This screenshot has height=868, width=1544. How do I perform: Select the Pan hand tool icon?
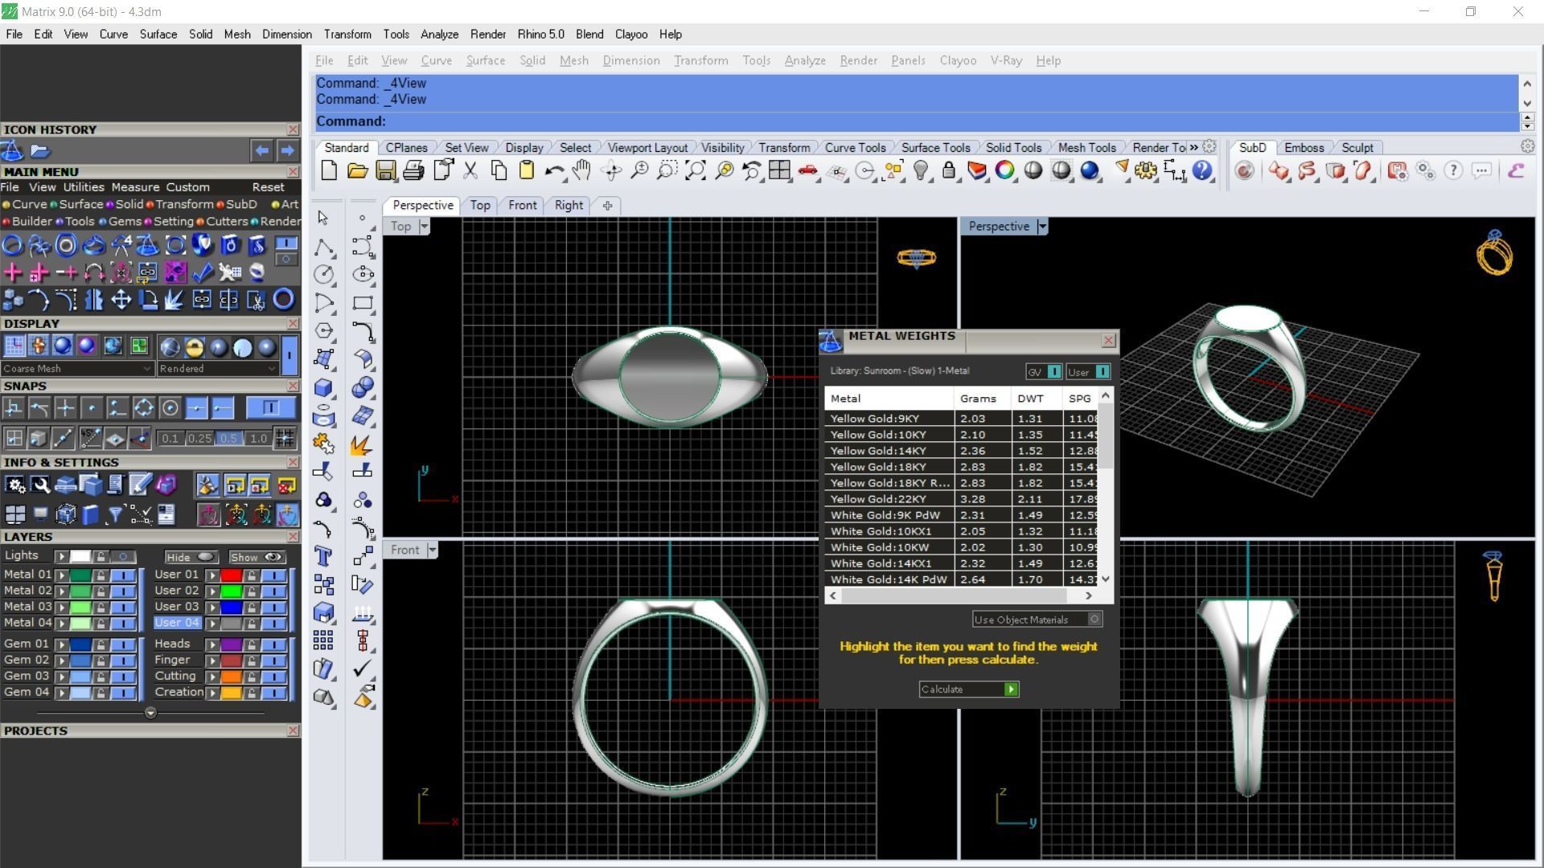pyautogui.click(x=581, y=170)
